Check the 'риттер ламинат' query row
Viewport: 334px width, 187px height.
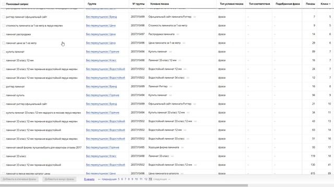tap(4, 87)
